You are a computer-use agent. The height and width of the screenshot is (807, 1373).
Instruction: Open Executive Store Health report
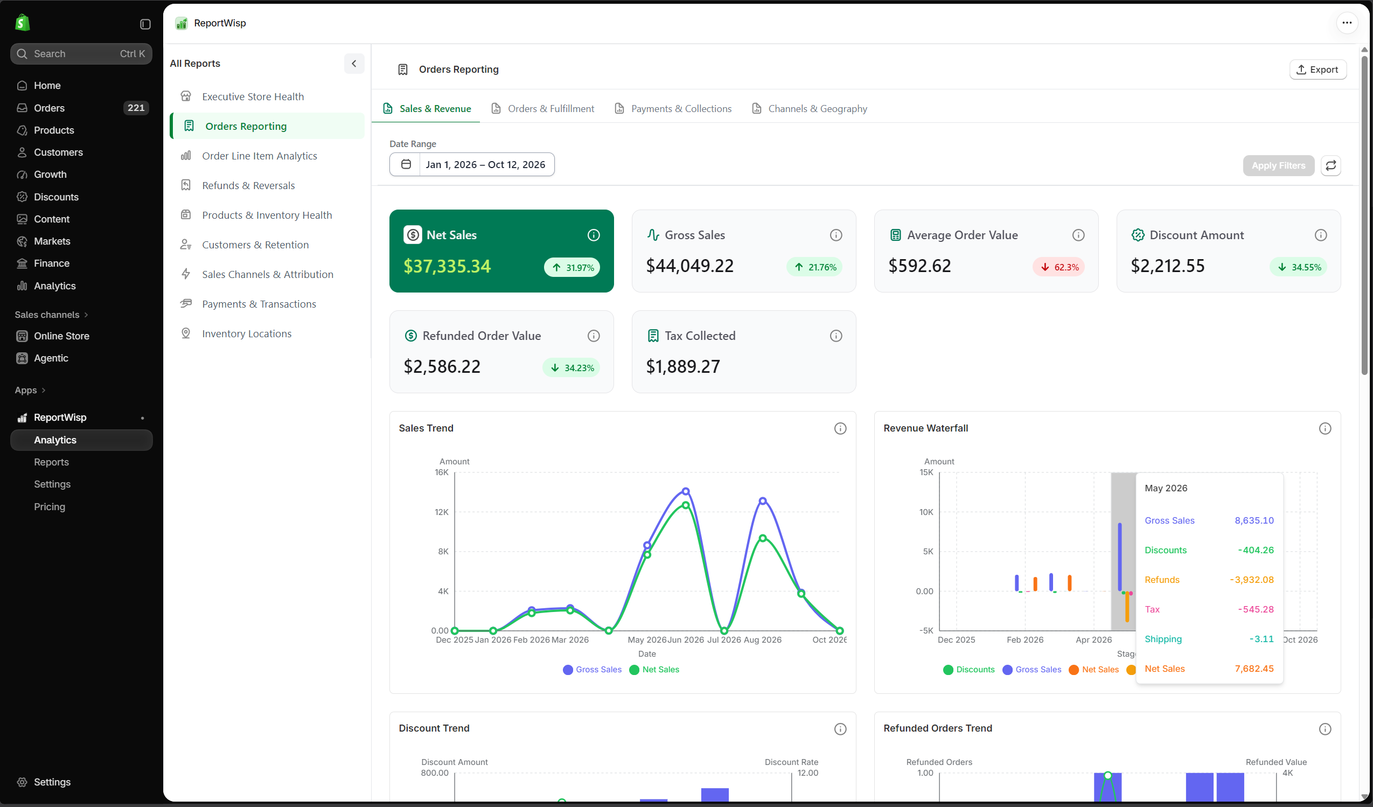(x=267, y=96)
